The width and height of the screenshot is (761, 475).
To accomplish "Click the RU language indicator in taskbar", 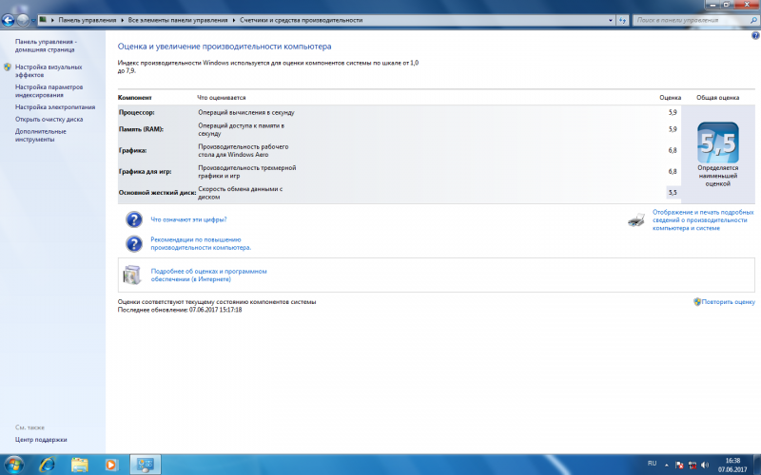I will (652, 463).
